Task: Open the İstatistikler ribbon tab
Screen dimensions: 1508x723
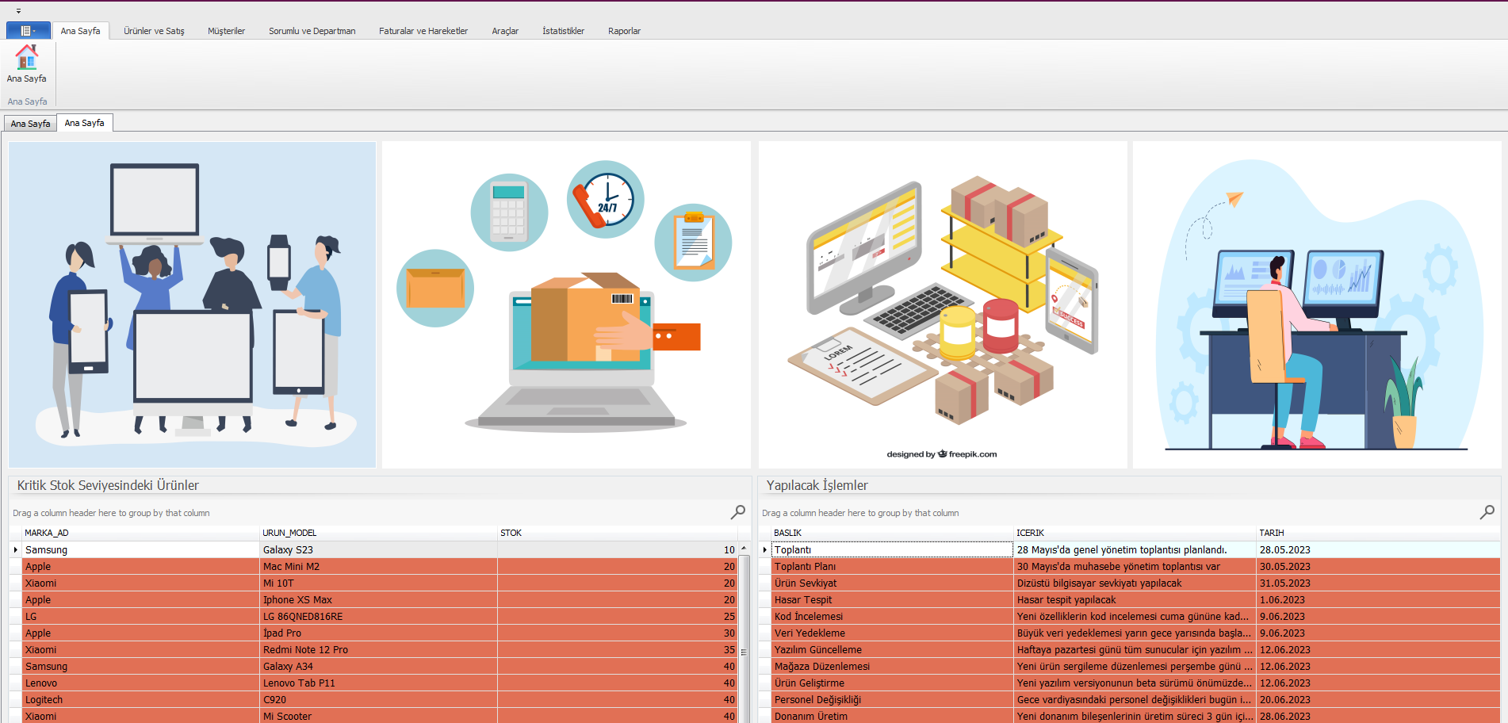Action: click(x=562, y=31)
